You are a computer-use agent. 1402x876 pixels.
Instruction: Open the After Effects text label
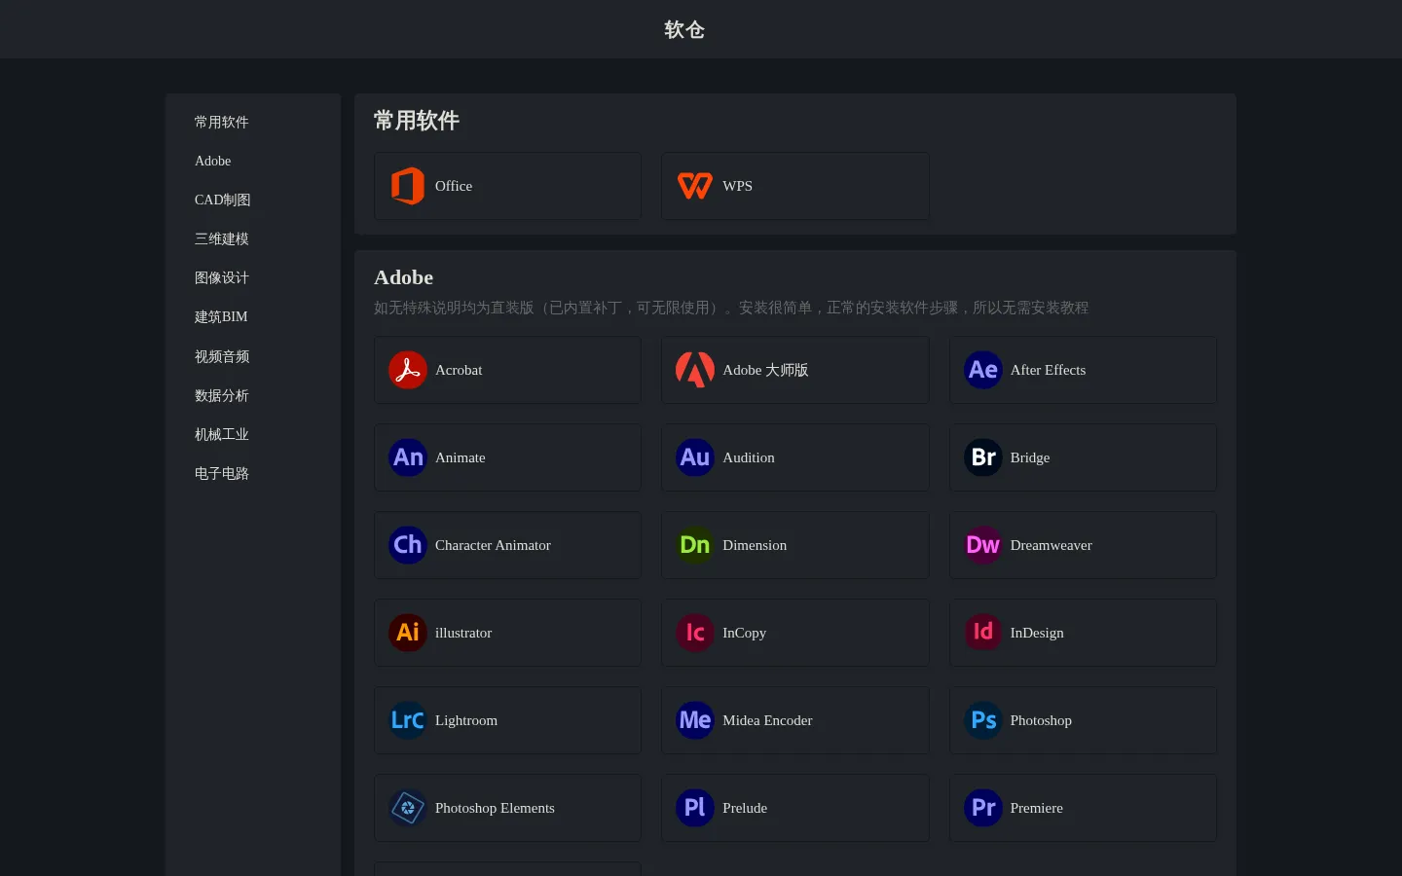point(1048,370)
